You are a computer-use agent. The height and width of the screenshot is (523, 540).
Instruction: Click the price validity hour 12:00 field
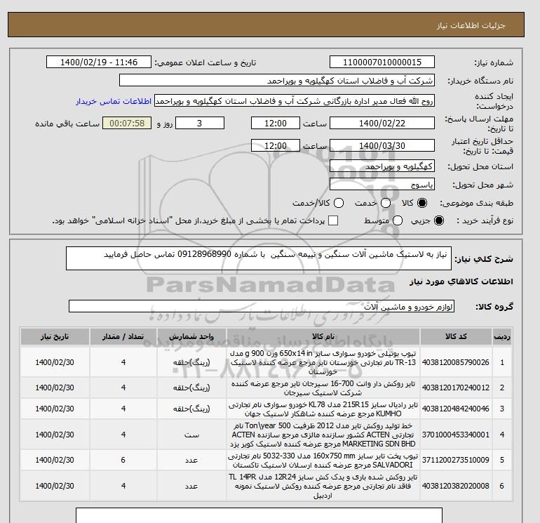[276, 145]
